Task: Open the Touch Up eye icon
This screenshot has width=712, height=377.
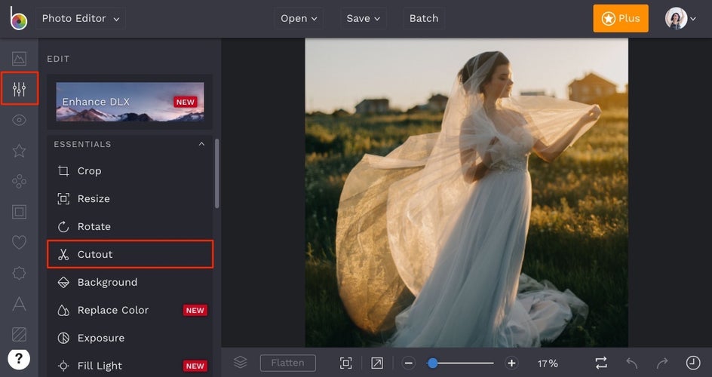Action: [x=19, y=120]
